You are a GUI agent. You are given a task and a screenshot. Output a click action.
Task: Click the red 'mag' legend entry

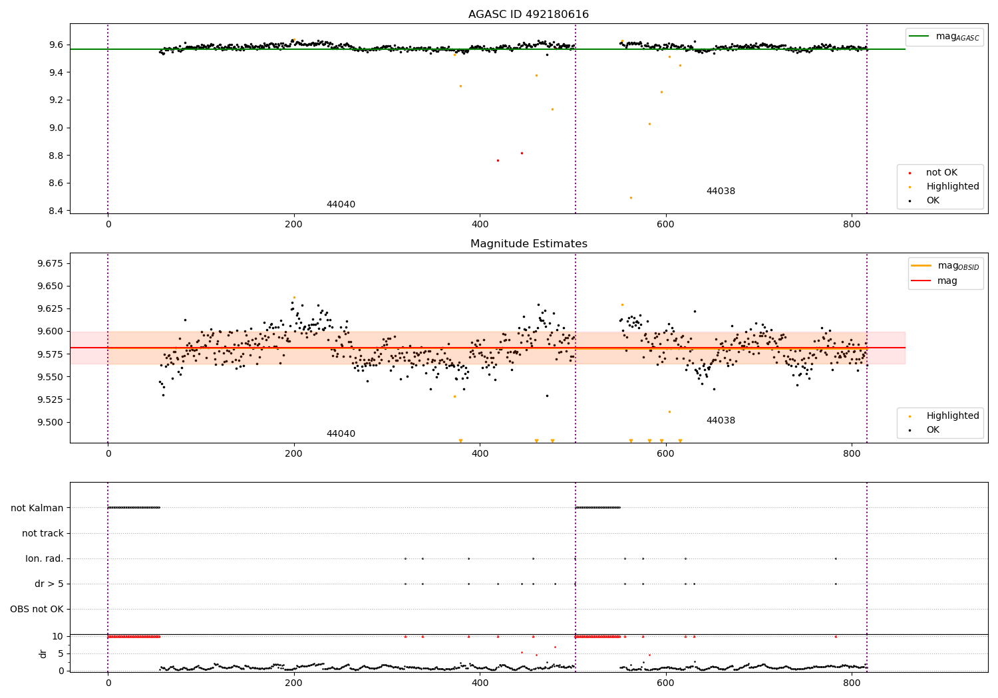(x=935, y=281)
